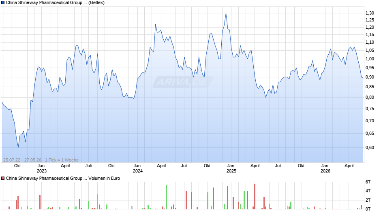Image resolution: width=381 pixels, height=213 pixels.
Task: Click the 'Jan. 2025' time axis label
Action: pos(231,168)
